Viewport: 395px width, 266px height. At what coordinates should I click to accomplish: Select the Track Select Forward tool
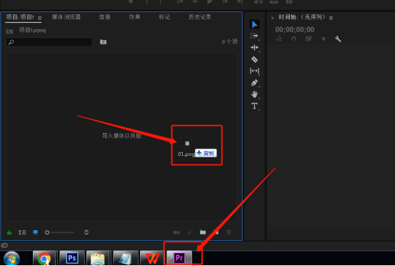click(x=254, y=36)
